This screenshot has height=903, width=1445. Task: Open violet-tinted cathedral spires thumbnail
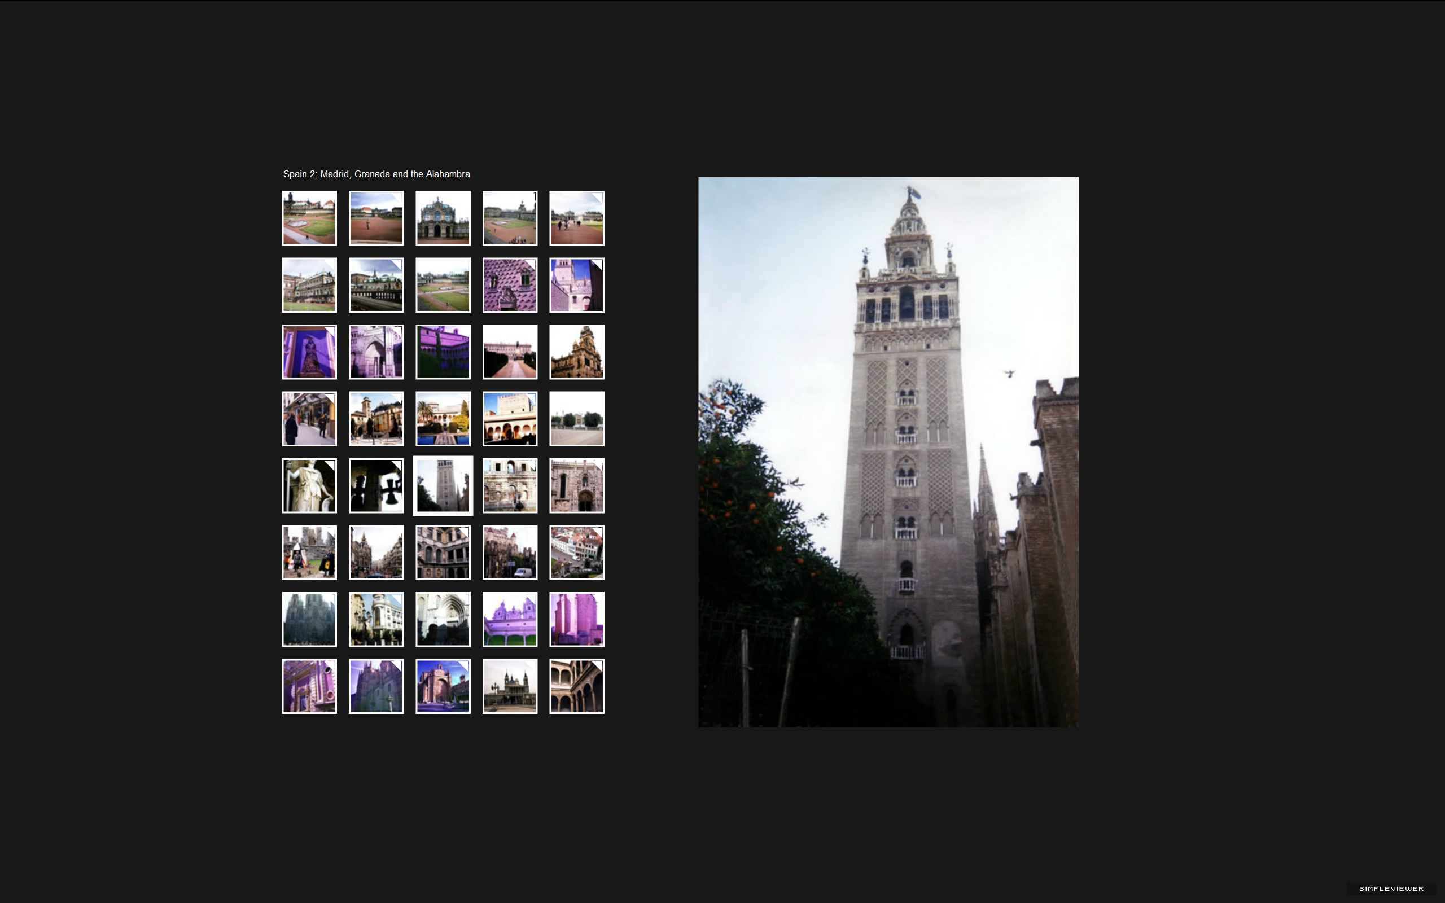[376, 686]
